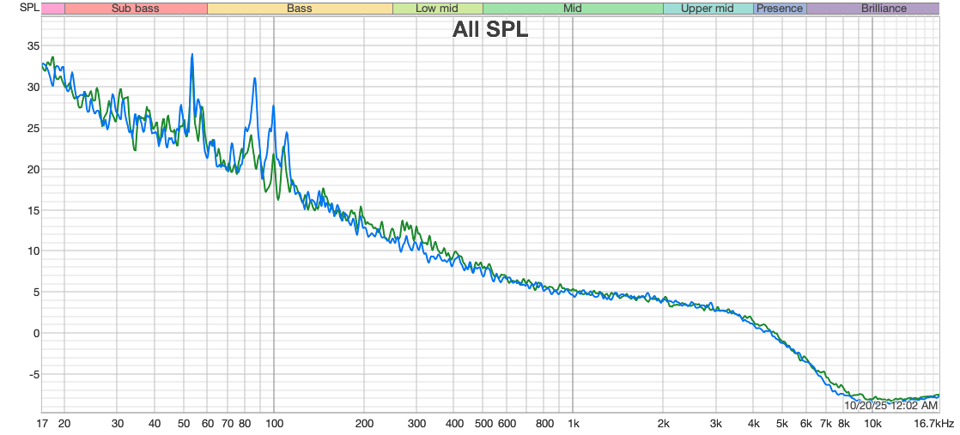Viewport: 960px width, 435px height.
Task: Click the Low mid band label
Action: 437,9
